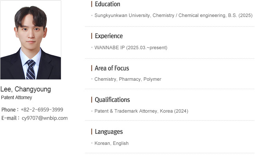Select the Education heading
Screen dimensions: 263x165
pos(108,4)
